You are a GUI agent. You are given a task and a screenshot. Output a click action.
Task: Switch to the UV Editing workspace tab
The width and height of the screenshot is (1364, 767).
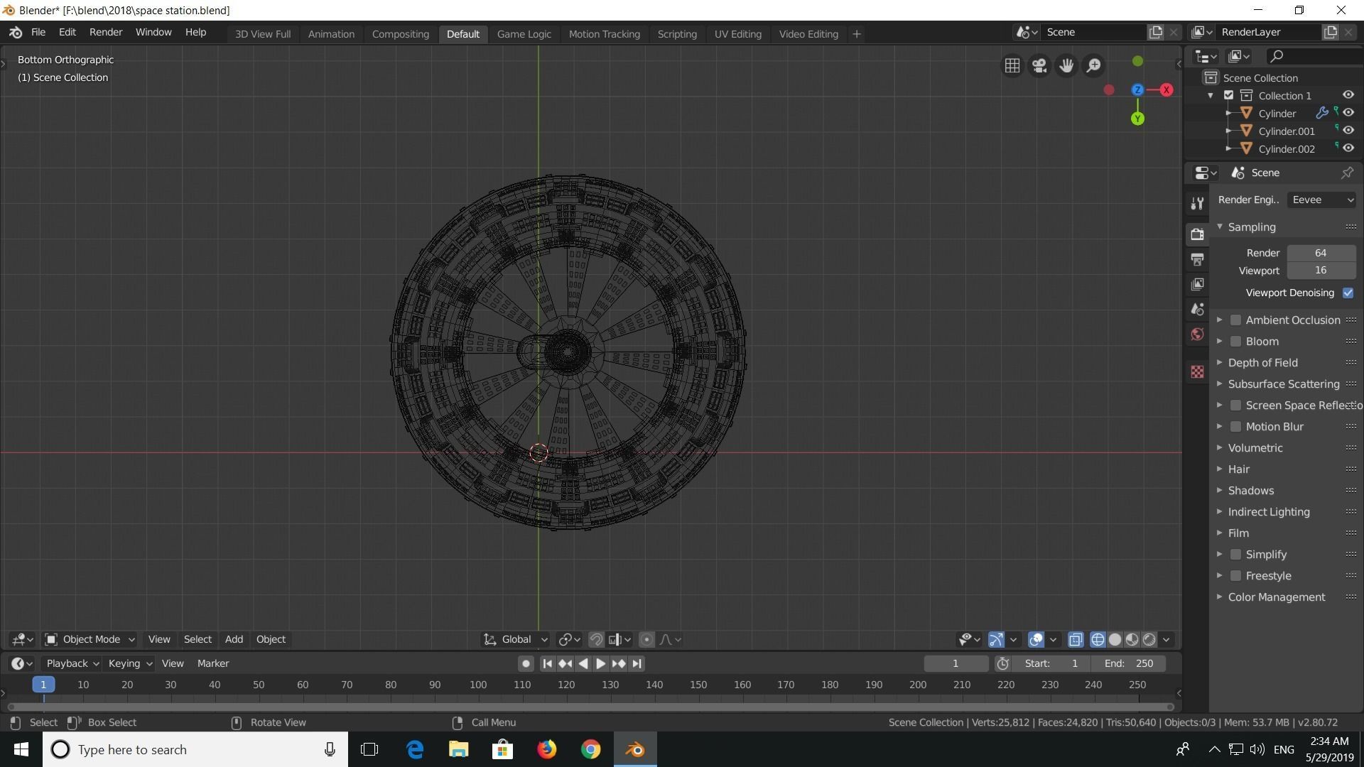click(737, 34)
